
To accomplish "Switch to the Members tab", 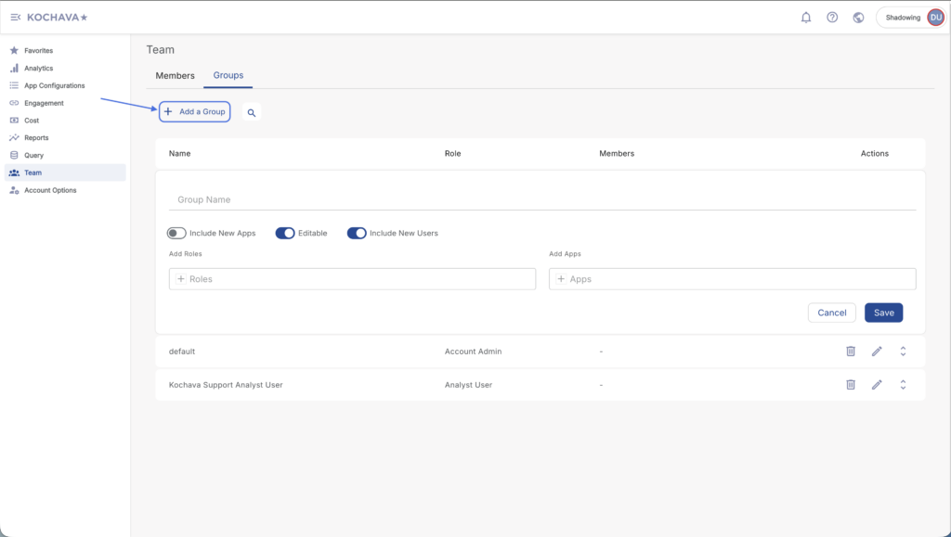I will point(175,75).
